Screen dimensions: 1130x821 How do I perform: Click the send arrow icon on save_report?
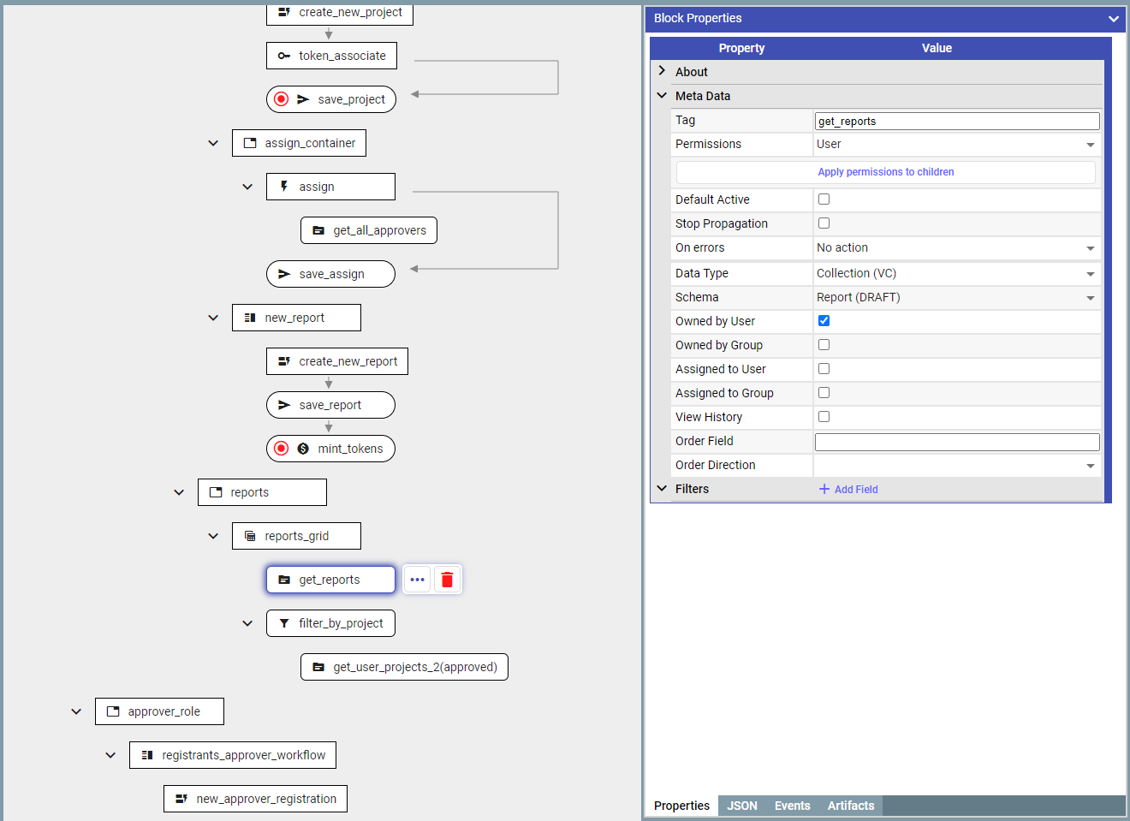(284, 405)
